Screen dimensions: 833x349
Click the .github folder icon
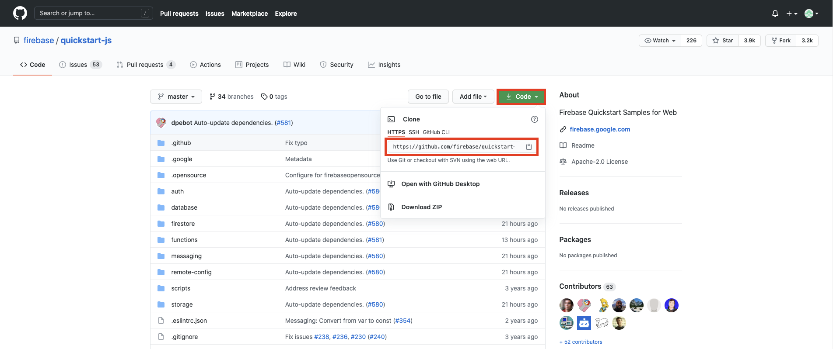161,143
